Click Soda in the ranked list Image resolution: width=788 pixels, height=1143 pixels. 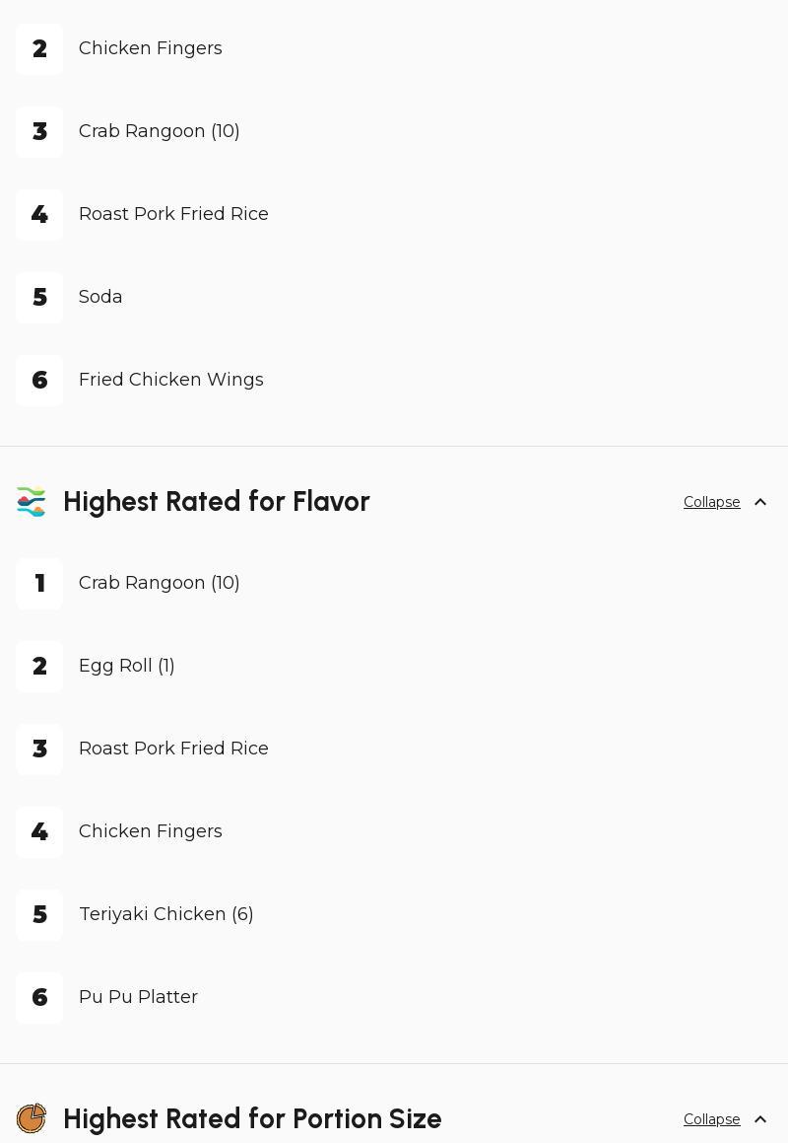(x=100, y=297)
